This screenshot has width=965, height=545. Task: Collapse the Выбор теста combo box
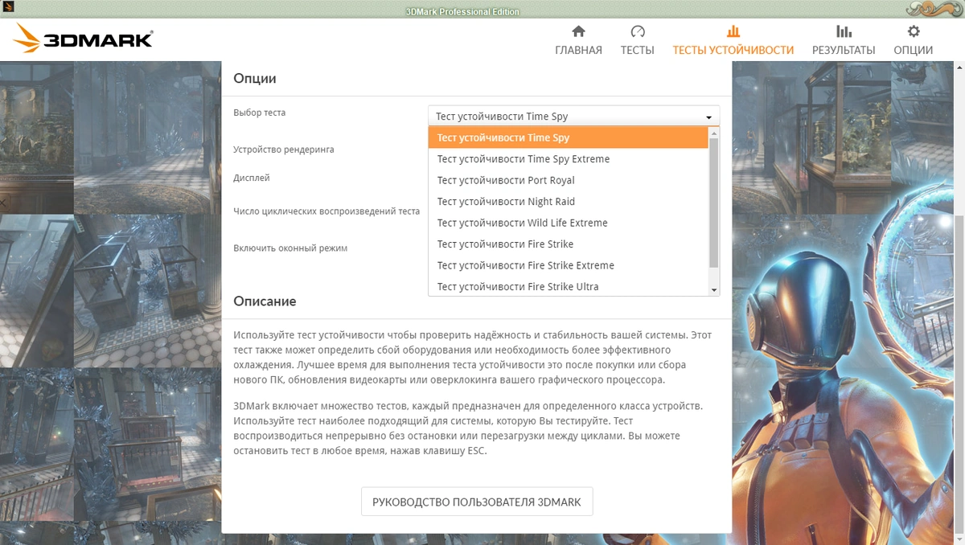[574, 116]
